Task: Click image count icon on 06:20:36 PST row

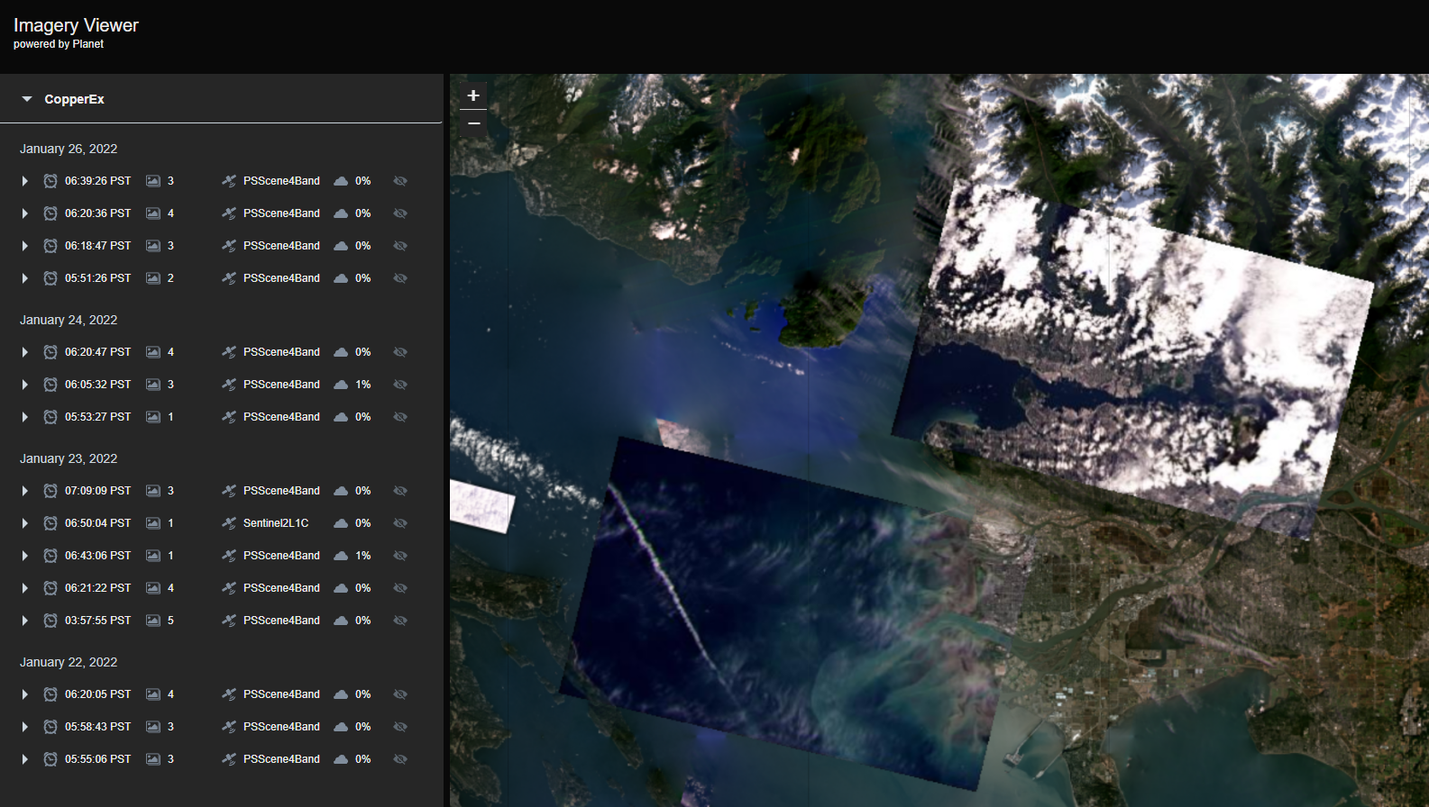Action: (153, 213)
